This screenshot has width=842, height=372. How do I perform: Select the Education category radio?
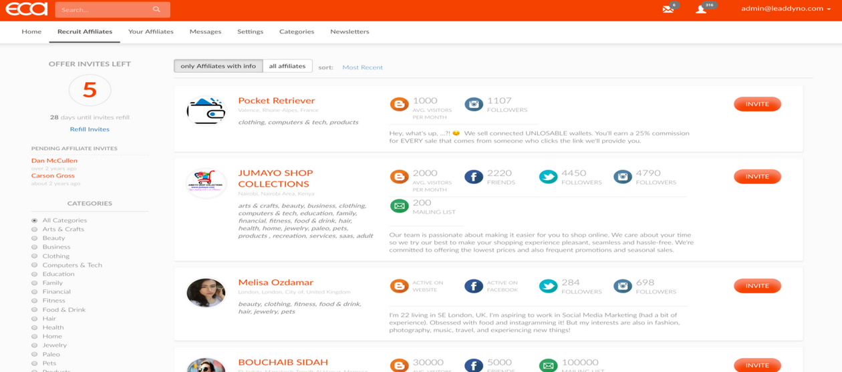click(x=35, y=274)
